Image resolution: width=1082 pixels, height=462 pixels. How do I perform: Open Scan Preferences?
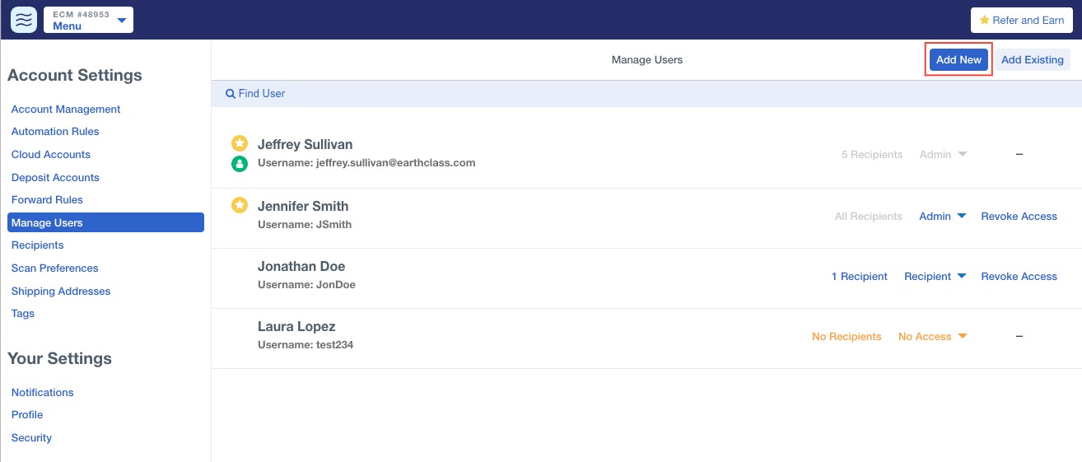point(54,268)
